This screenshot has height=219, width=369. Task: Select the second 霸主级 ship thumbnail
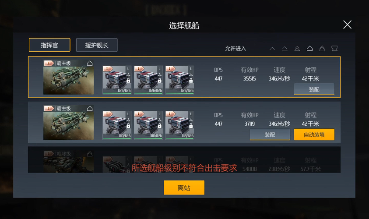[68, 123]
